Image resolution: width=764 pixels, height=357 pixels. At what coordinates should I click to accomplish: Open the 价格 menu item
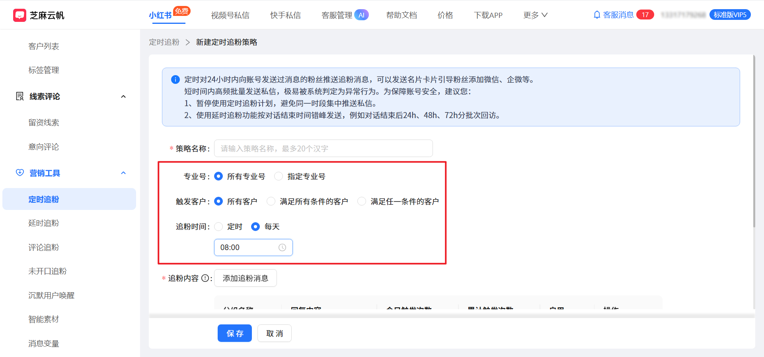click(445, 15)
